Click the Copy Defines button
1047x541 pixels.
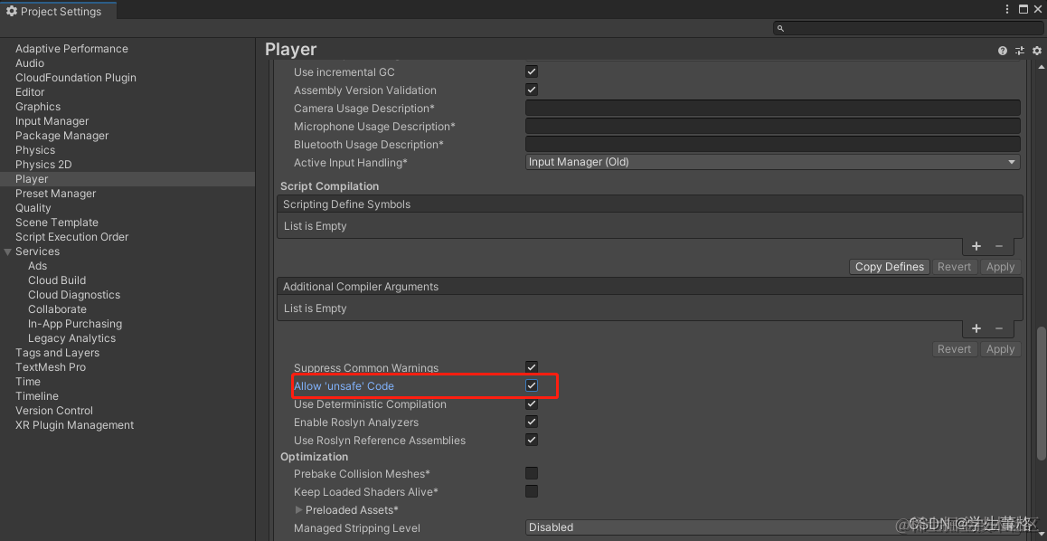889,266
